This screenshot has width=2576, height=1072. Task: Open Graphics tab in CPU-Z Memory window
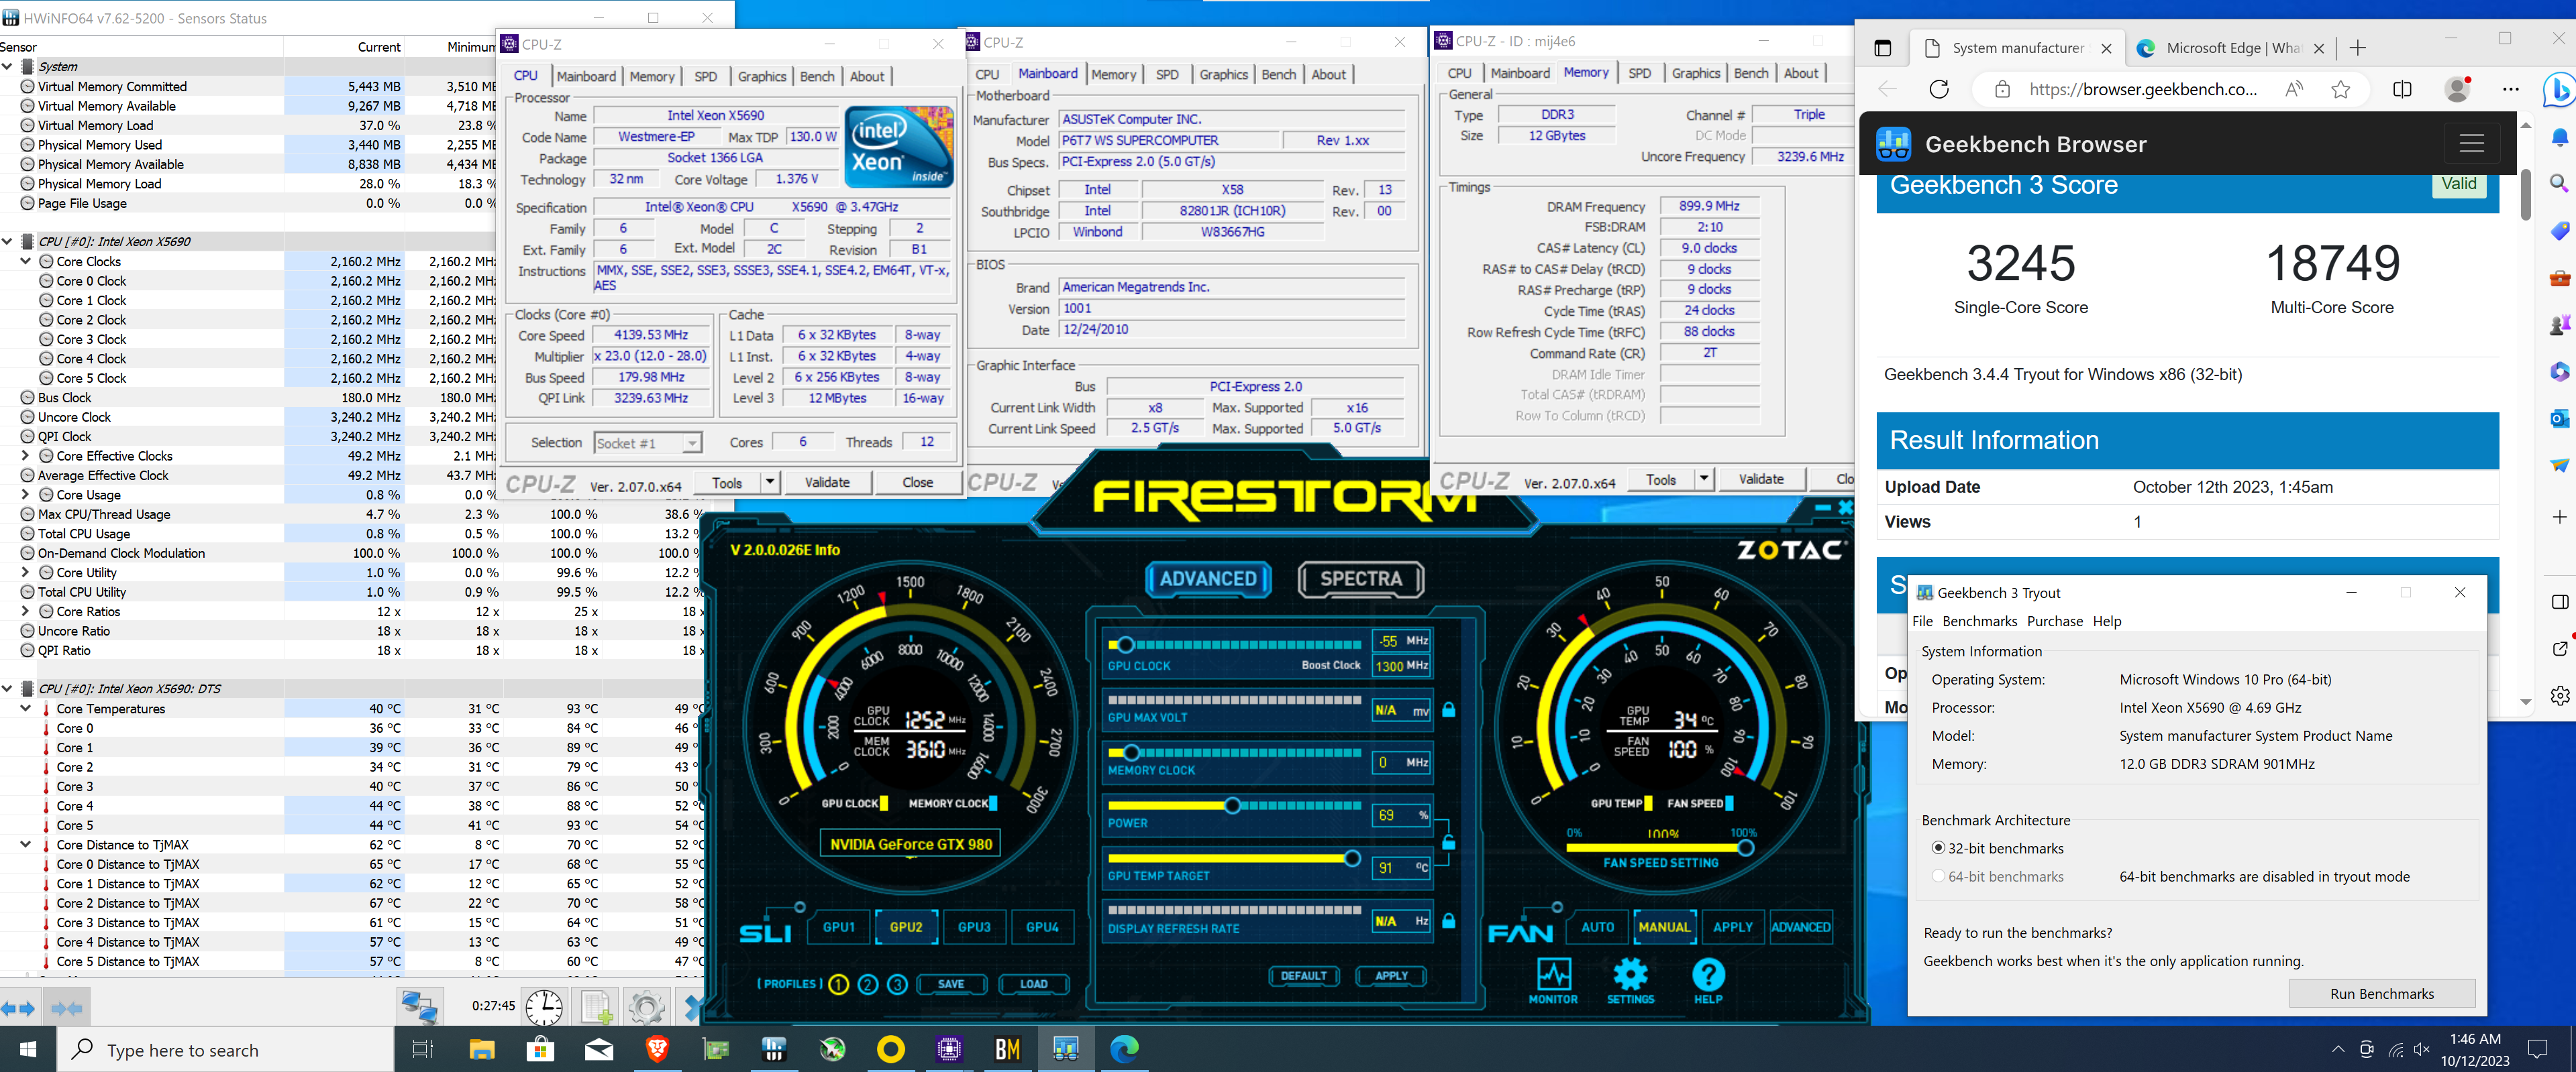pos(1696,74)
